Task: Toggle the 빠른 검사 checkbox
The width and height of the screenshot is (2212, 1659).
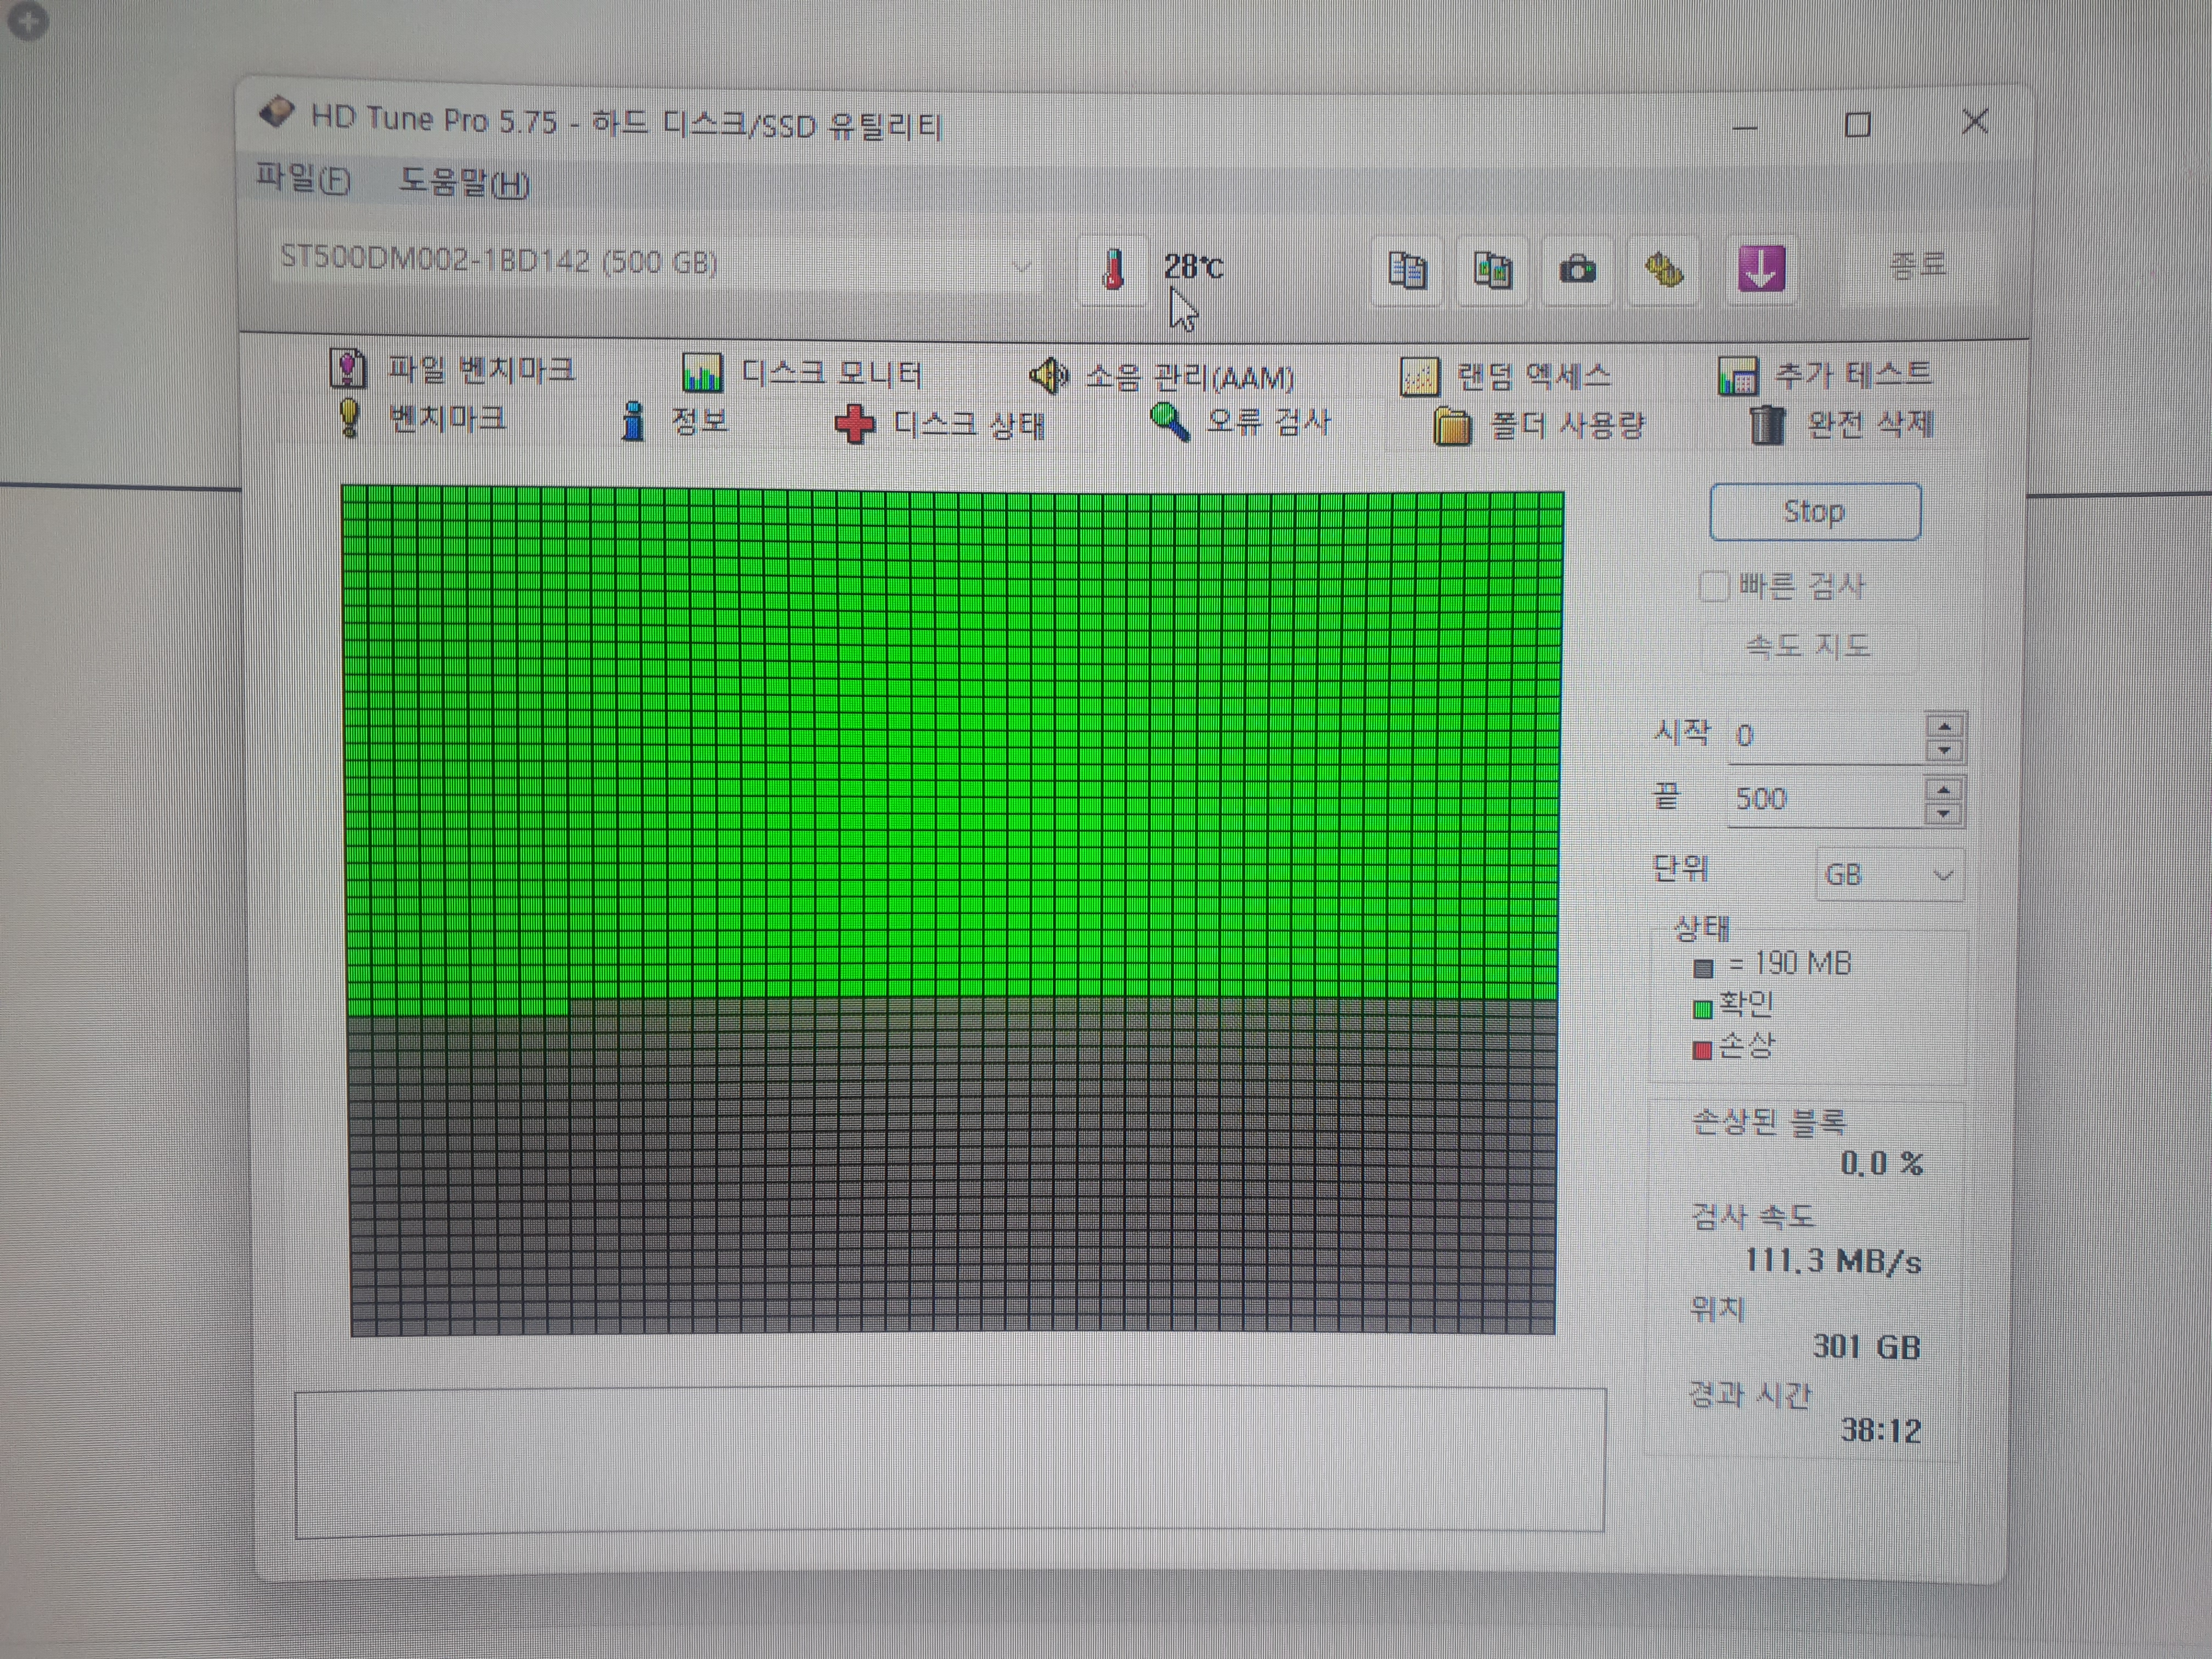Action: point(1713,586)
